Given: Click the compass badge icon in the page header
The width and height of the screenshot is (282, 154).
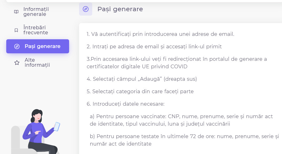Looking at the screenshot, I should 86,9.
